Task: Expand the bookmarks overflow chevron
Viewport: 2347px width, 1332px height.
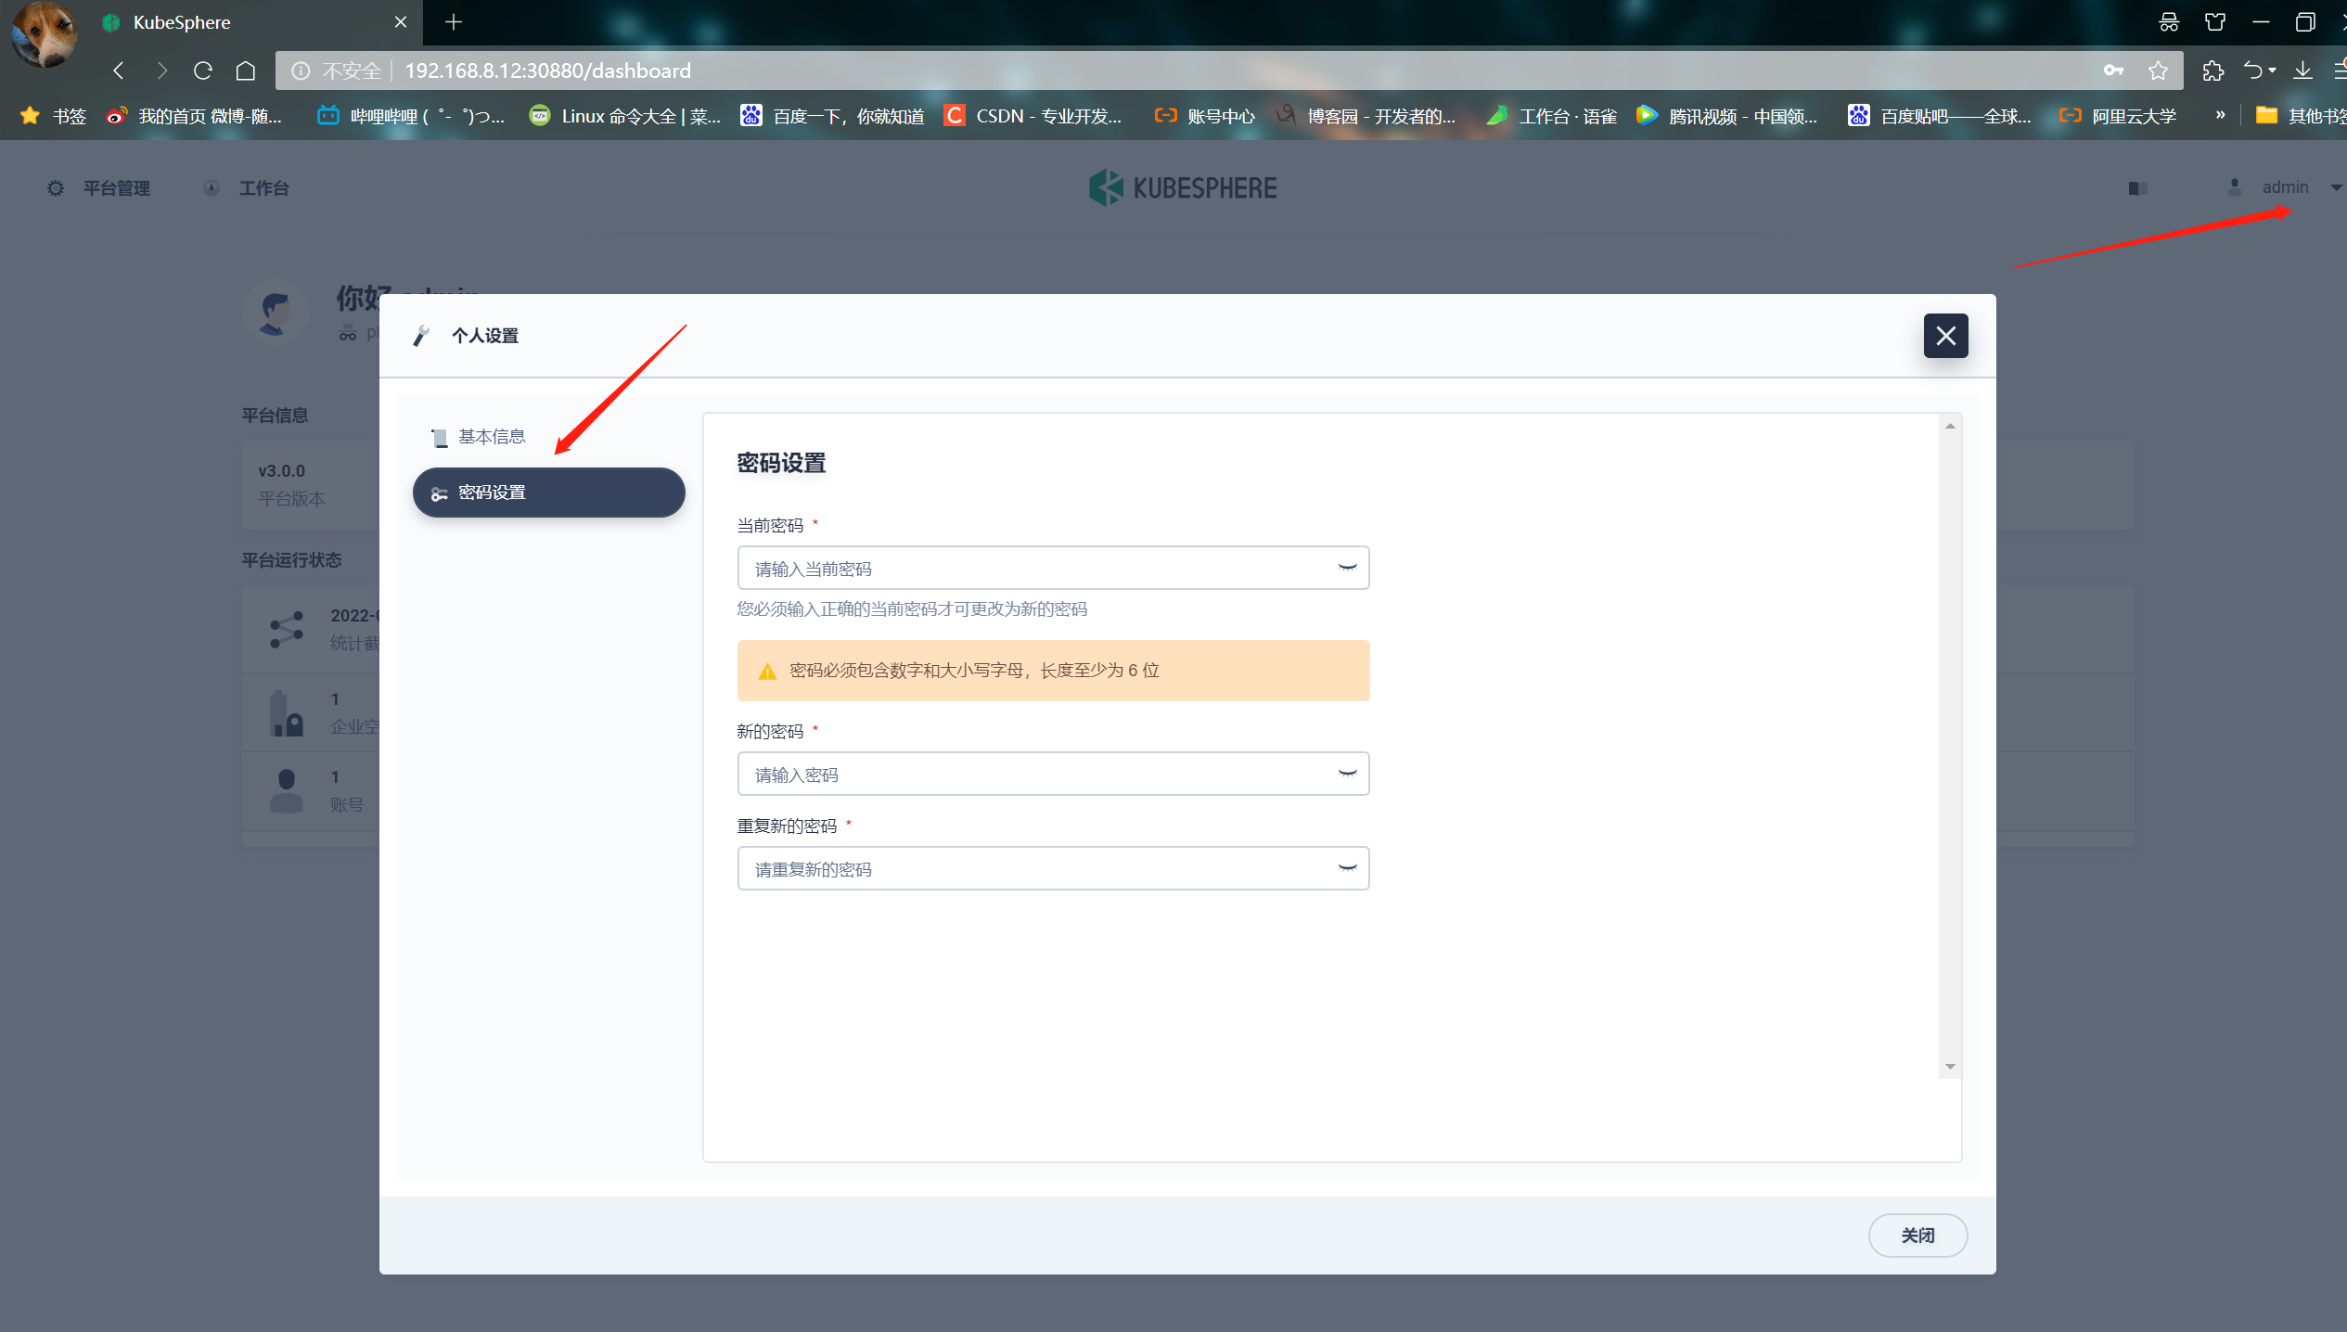Action: tap(2220, 115)
